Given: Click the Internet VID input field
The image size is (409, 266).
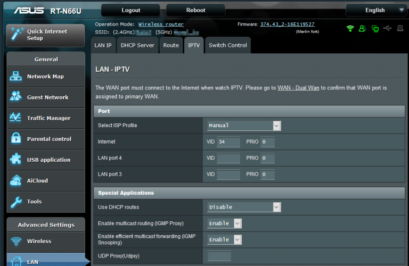Looking at the screenshot, I should pos(228,142).
